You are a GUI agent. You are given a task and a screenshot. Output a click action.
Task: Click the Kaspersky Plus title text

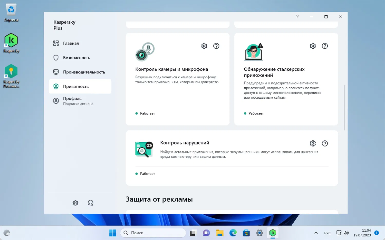[64, 25]
